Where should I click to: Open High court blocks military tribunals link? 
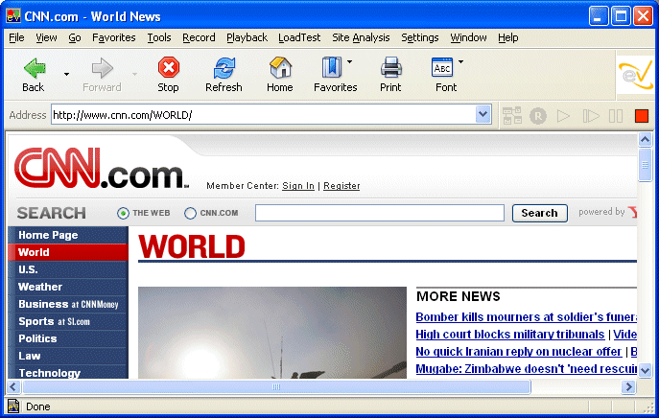(509, 335)
